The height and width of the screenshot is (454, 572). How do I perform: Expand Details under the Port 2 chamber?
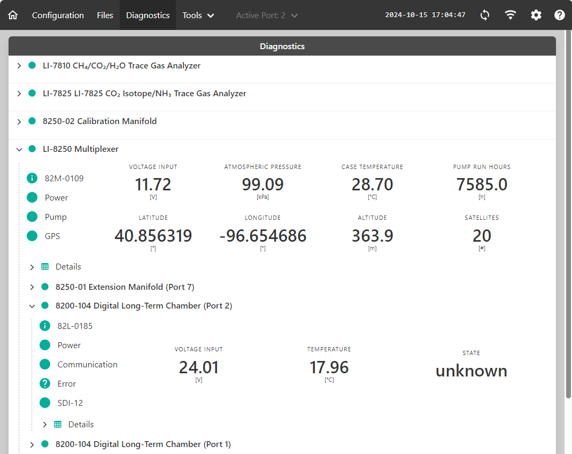44,425
